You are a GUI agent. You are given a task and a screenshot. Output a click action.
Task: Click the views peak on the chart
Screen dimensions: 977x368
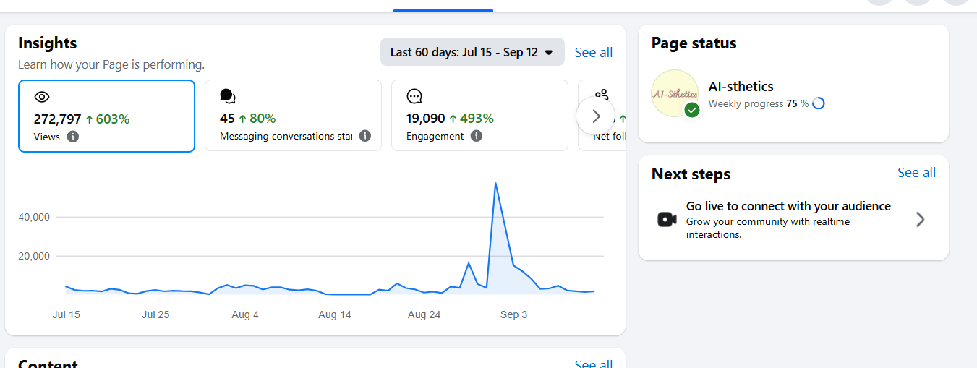click(x=495, y=183)
